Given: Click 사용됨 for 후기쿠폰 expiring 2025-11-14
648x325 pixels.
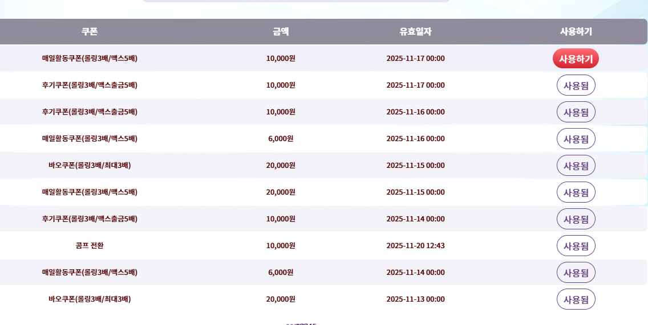Looking at the screenshot, I should [576, 219].
